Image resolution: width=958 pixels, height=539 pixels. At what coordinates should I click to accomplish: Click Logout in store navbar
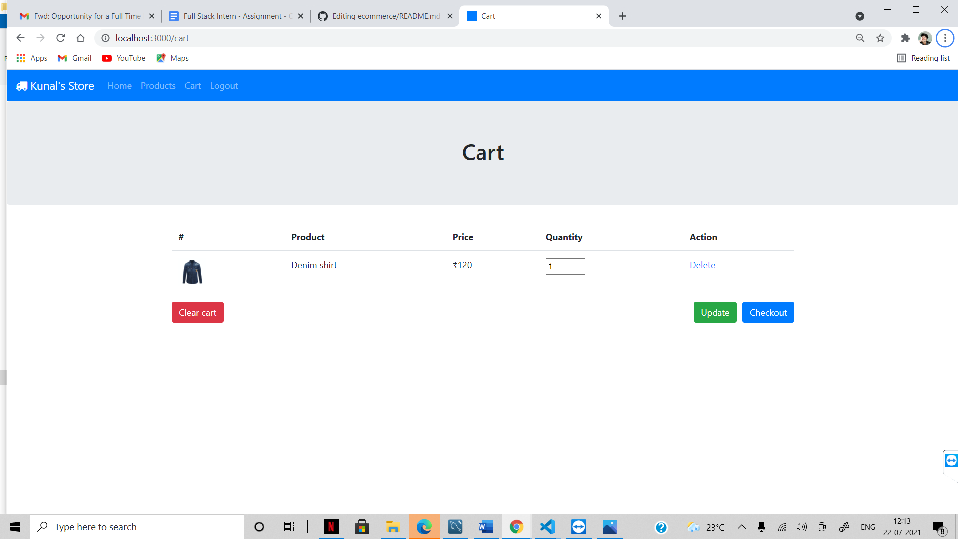224,86
